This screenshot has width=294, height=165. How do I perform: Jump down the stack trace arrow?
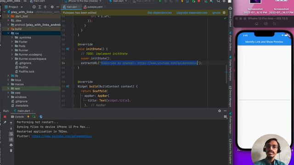[x=11, y=128]
